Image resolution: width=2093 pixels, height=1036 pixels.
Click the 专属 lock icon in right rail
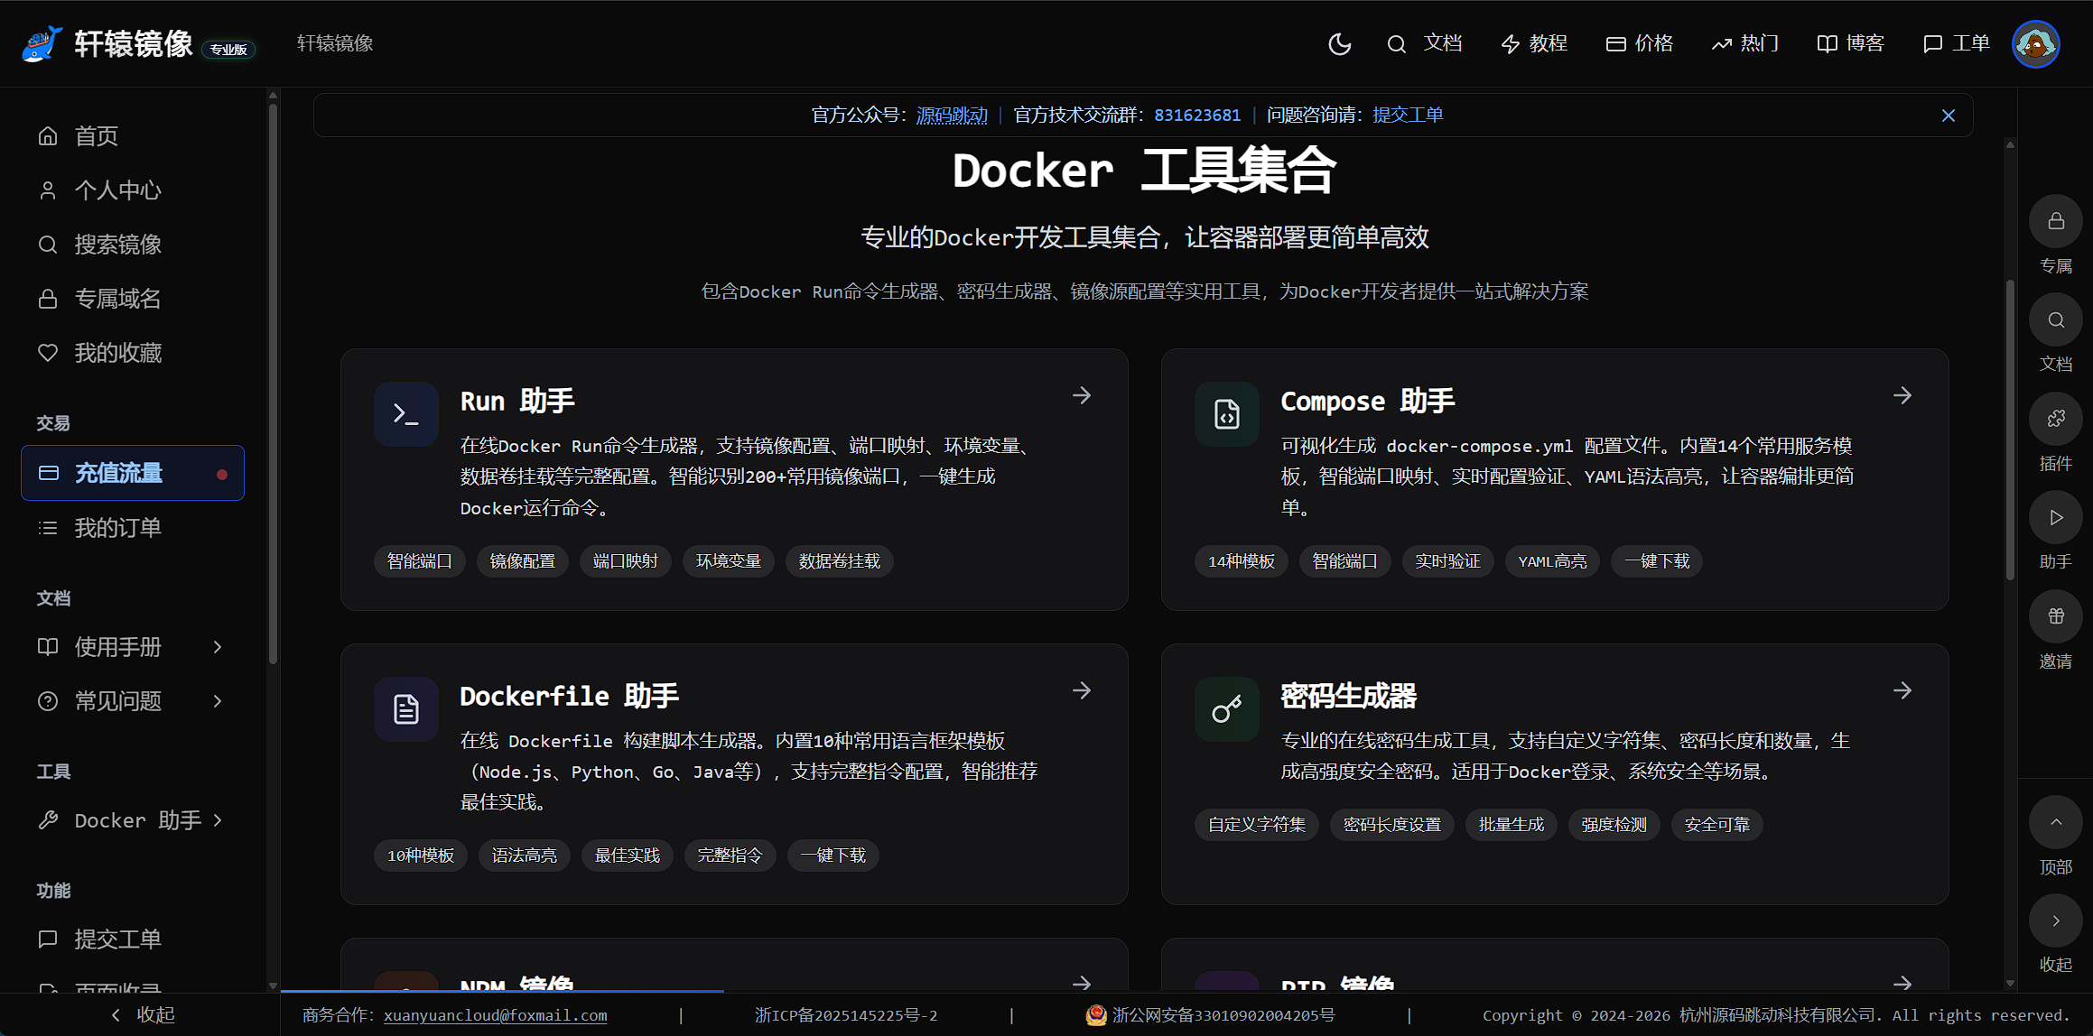pos(2056,221)
